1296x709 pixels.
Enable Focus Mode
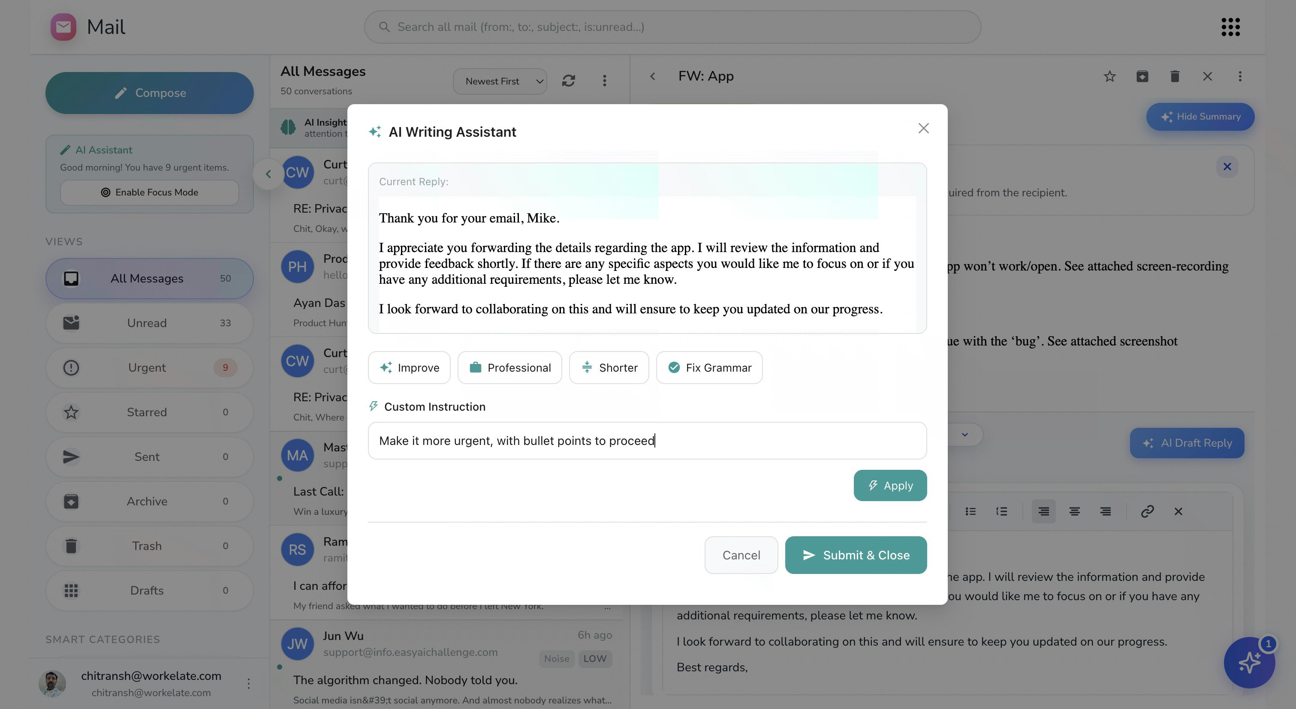(149, 192)
